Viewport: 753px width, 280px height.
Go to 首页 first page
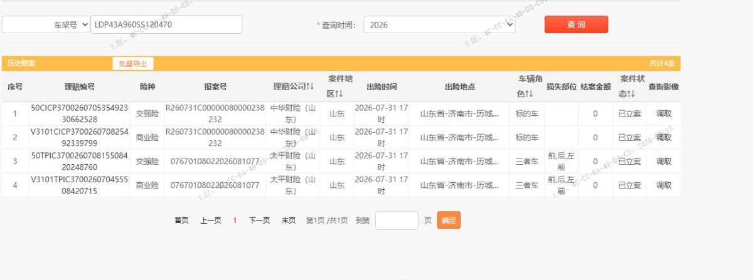click(x=181, y=220)
